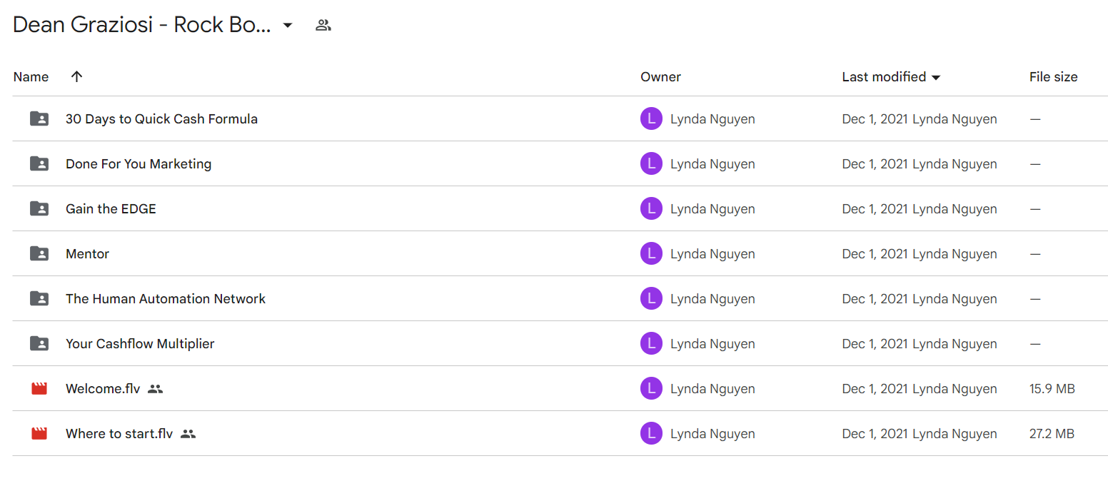
Task: Open The Human Automation Network folder
Action: (166, 299)
